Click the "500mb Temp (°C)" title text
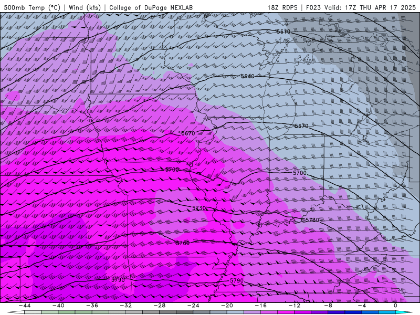Image resolution: width=420 pixels, height=315 pixels. [x=32, y=7]
